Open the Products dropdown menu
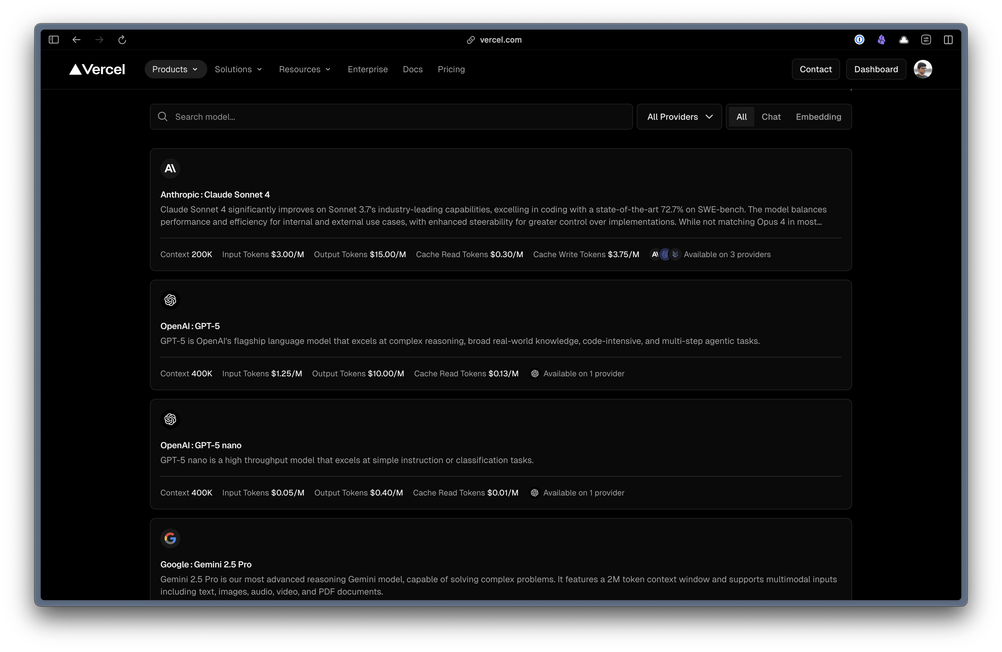 [175, 69]
